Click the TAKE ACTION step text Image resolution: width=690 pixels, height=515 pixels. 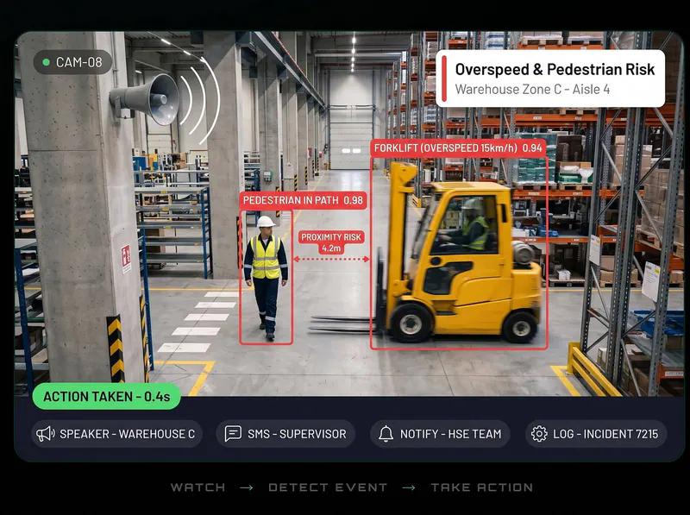tap(482, 487)
